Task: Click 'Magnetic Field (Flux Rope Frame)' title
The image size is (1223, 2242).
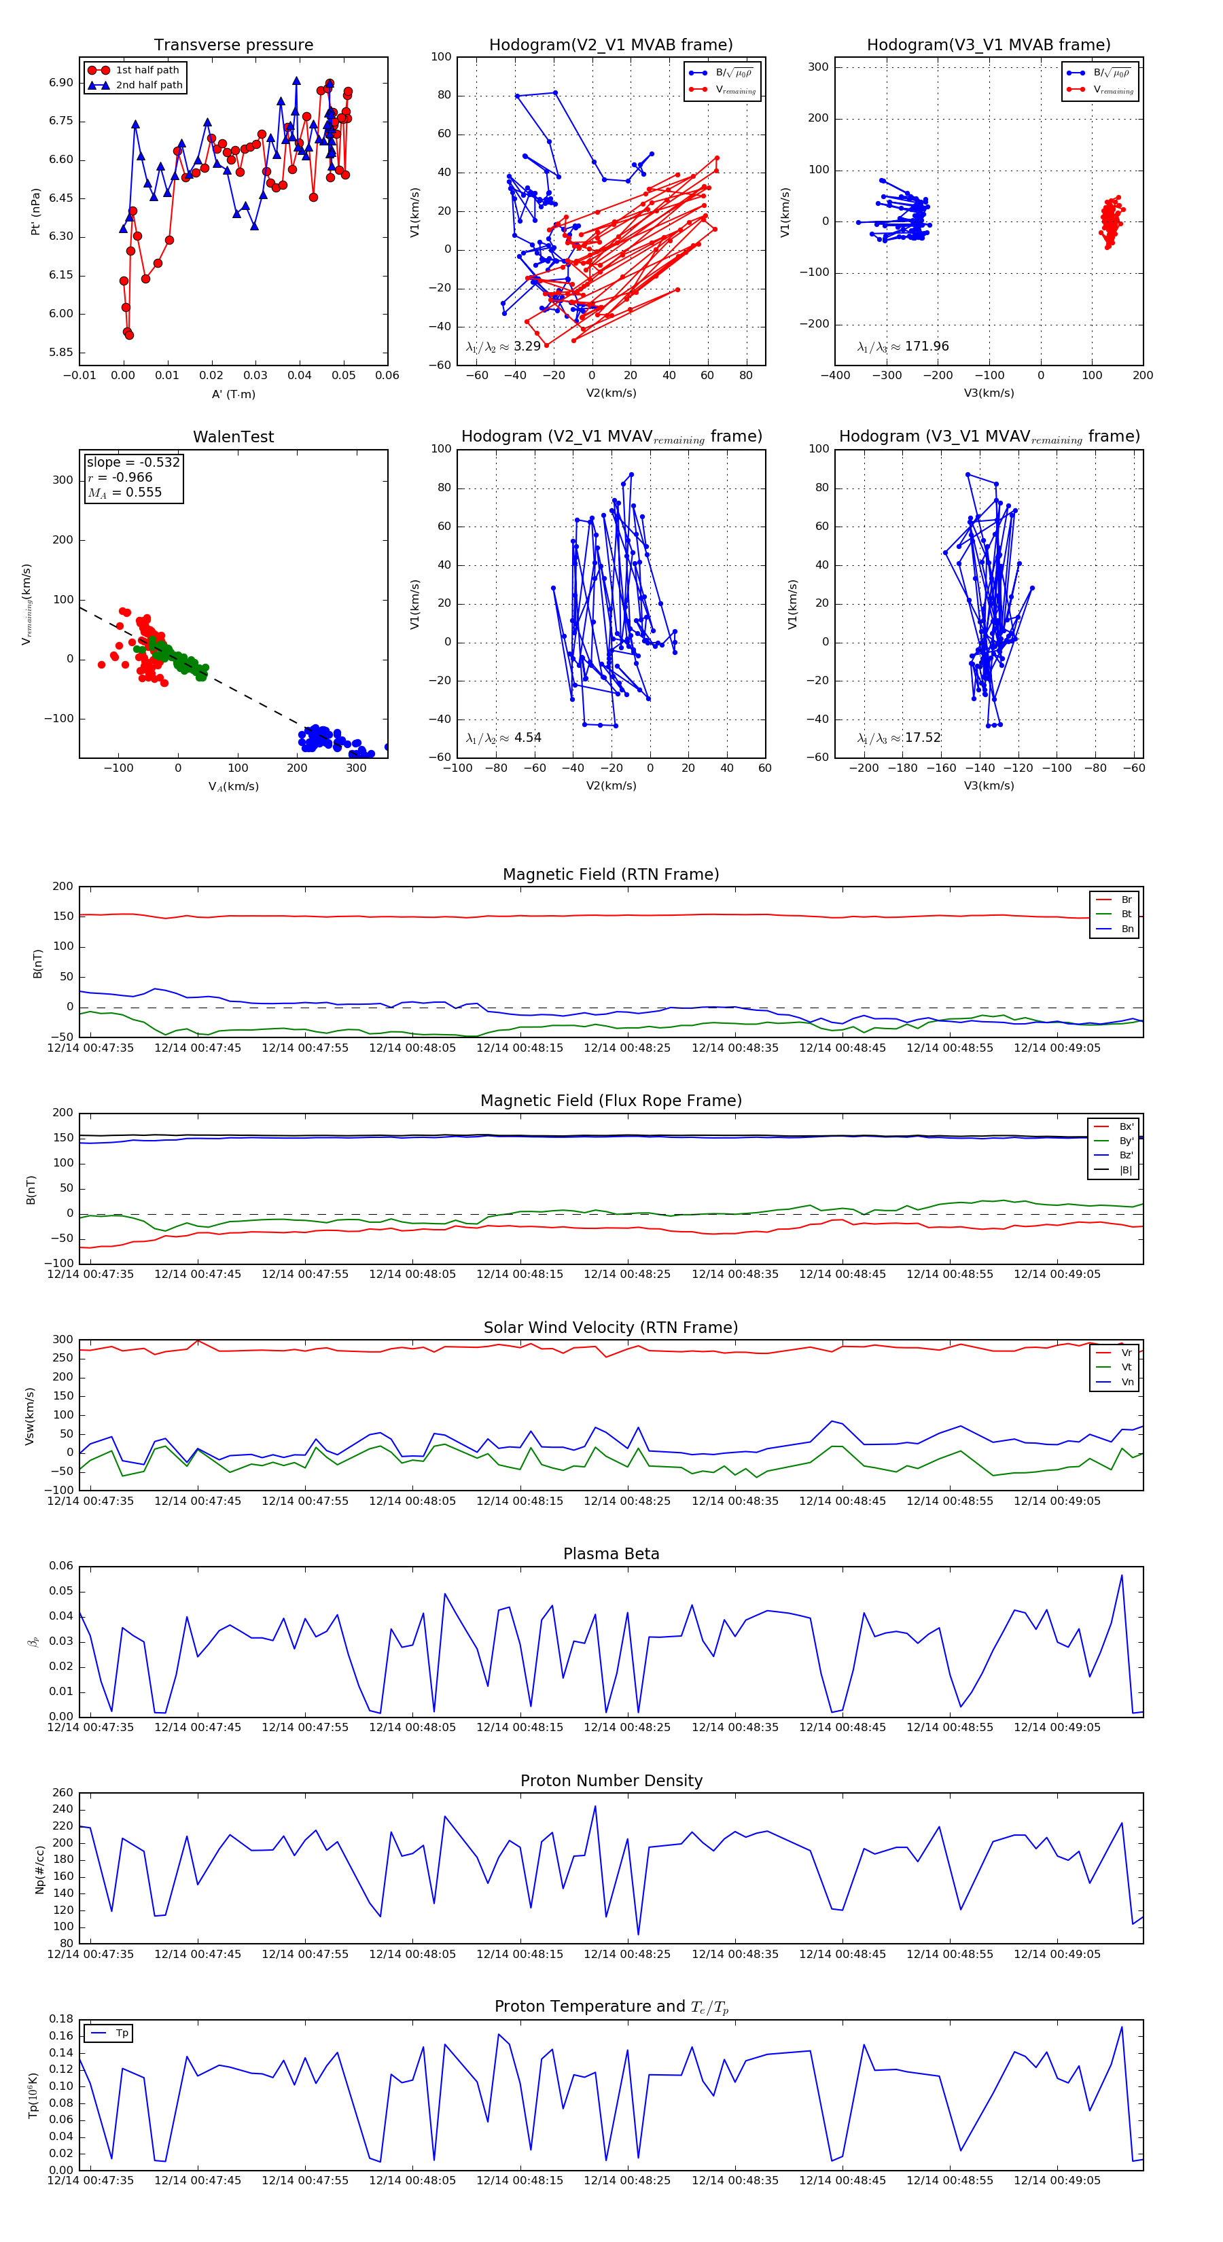Action: tap(611, 1101)
